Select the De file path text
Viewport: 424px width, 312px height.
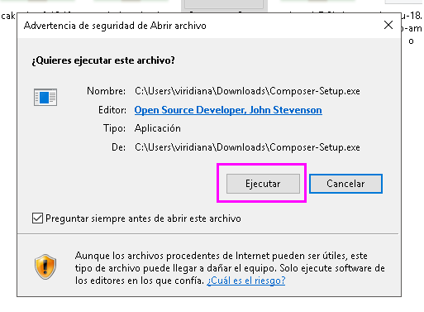pos(247,147)
